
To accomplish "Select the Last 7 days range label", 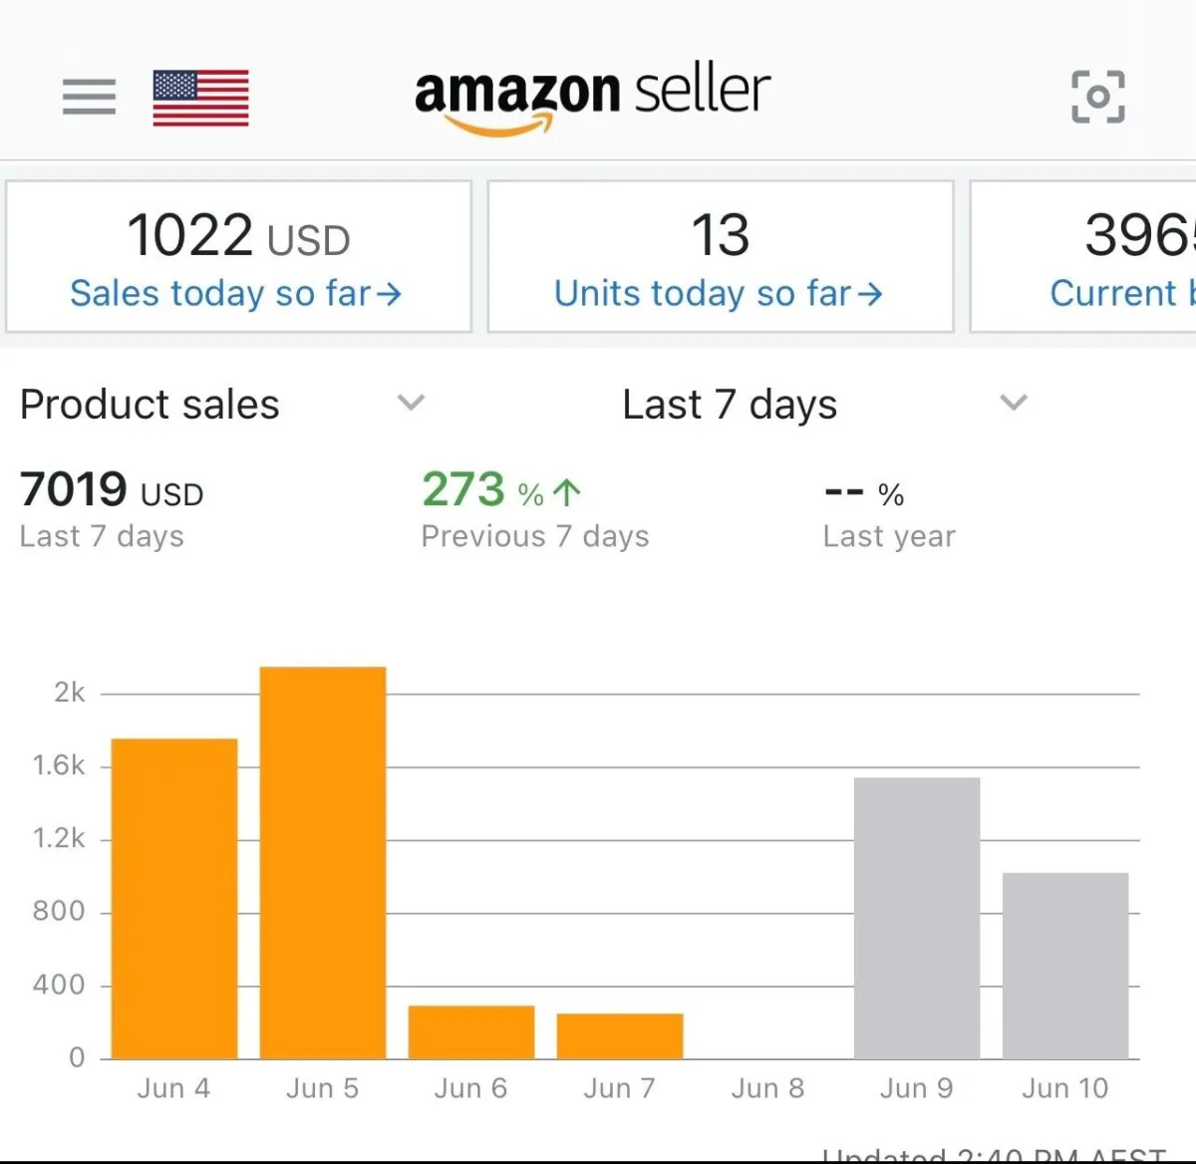I will (730, 405).
